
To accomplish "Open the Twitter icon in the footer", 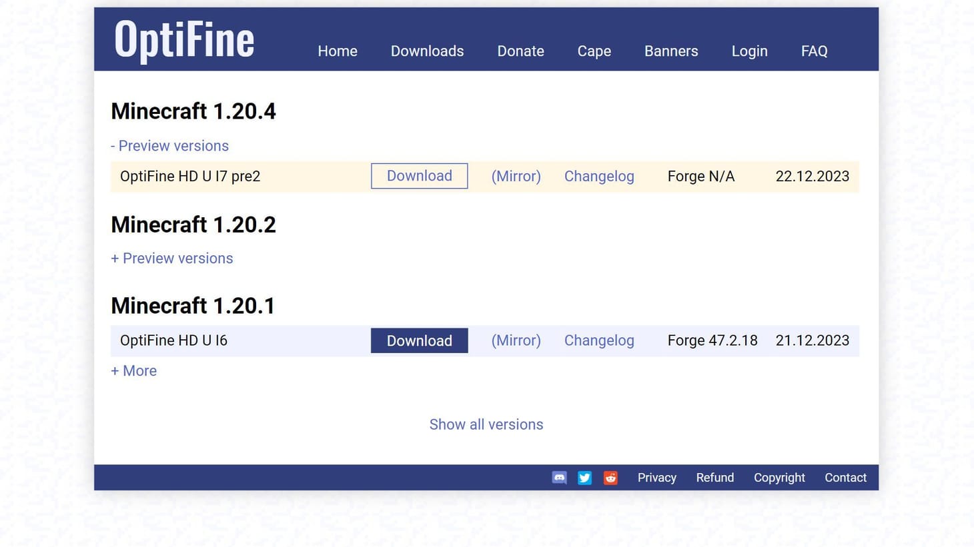I will click(x=584, y=478).
